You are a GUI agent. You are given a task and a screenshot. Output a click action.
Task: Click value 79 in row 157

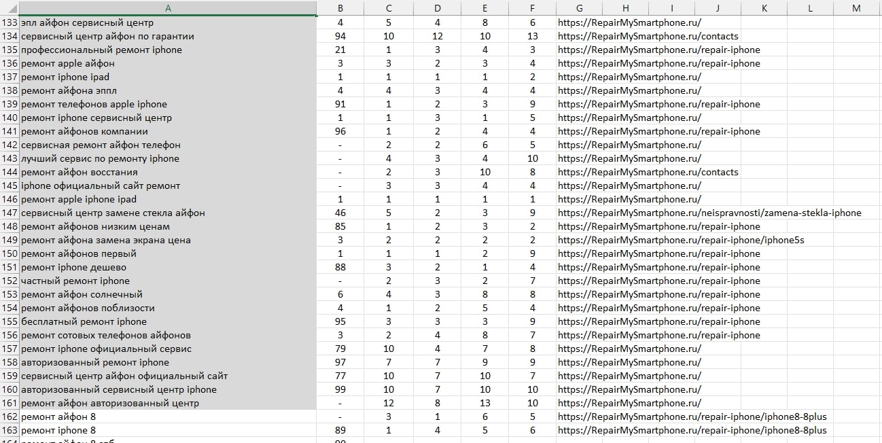tap(340, 349)
